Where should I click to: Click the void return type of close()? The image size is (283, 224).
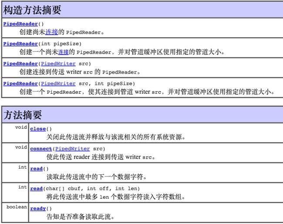click(x=21, y=127)
